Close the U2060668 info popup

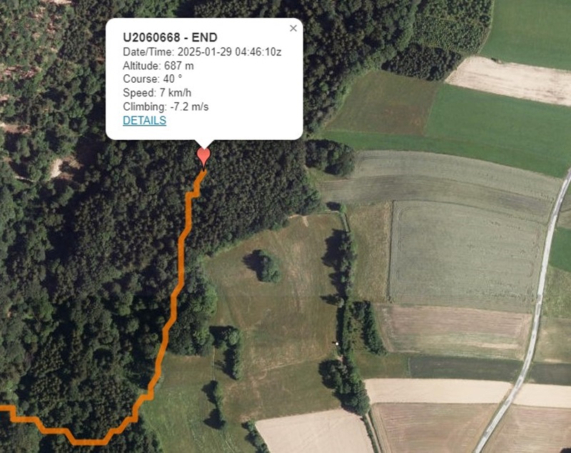click(x=293, y=29)
